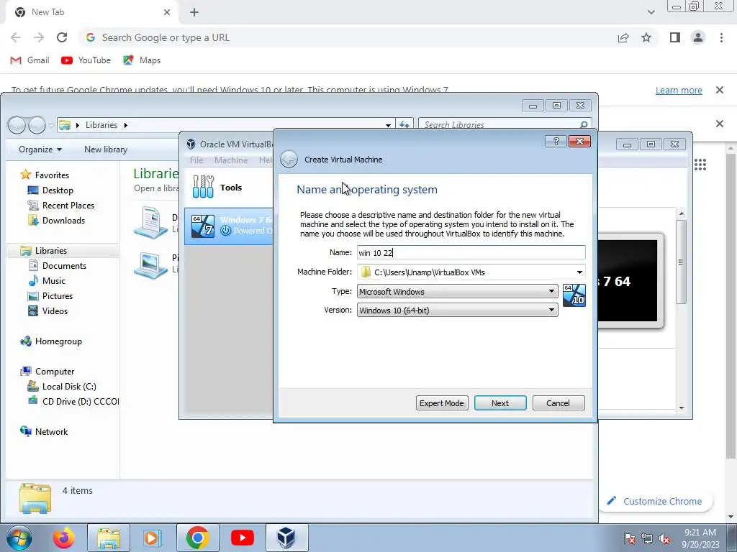Open YouTube bookmark
The width and height of the screenshot is (737, 552).
86,60
